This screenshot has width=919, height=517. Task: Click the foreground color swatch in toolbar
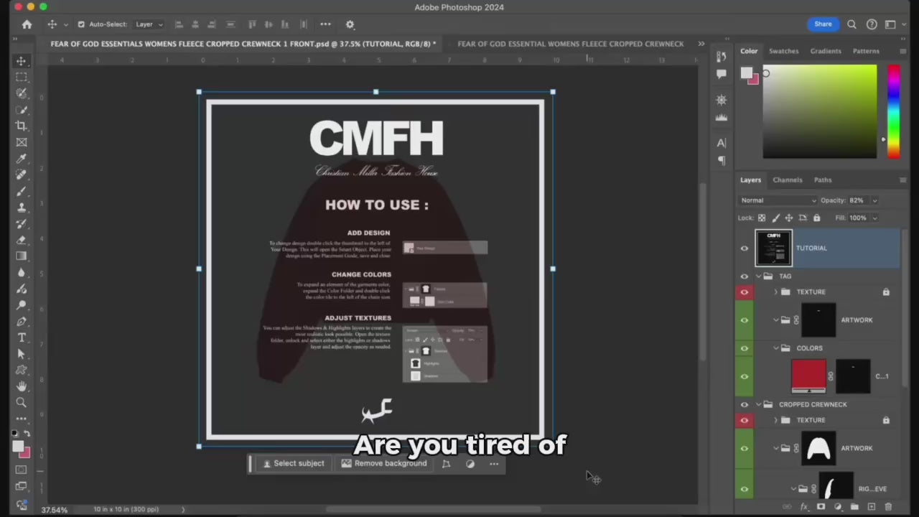19,447
